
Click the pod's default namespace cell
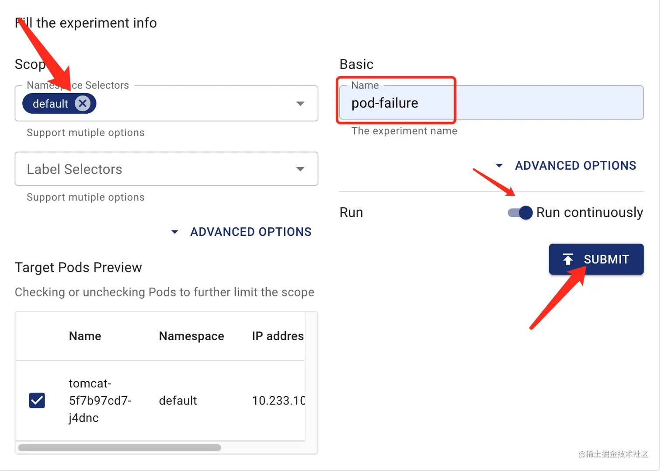178,401
